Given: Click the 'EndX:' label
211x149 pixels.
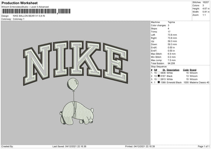Looking at the screenshot, I should pos(154,47).
